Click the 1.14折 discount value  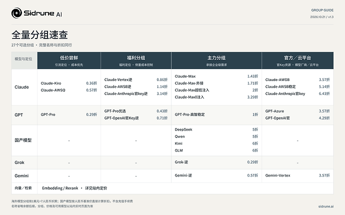[162, 86]
